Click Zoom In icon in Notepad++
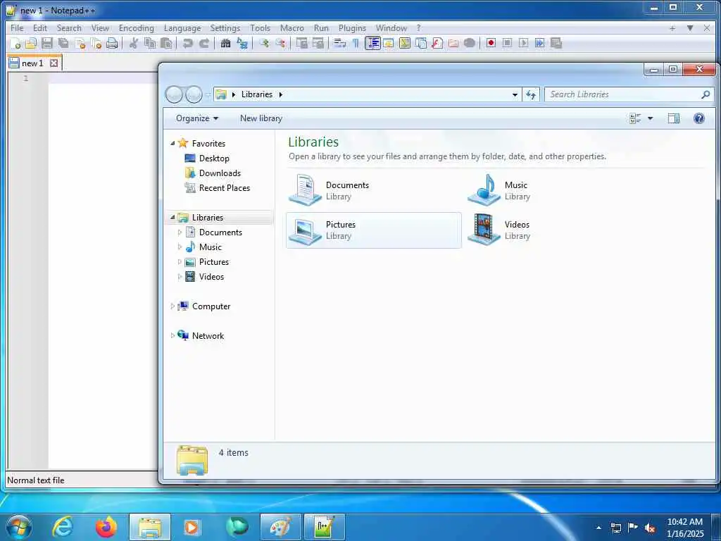Viewport: 721px width, 541px height. [264, 43]
